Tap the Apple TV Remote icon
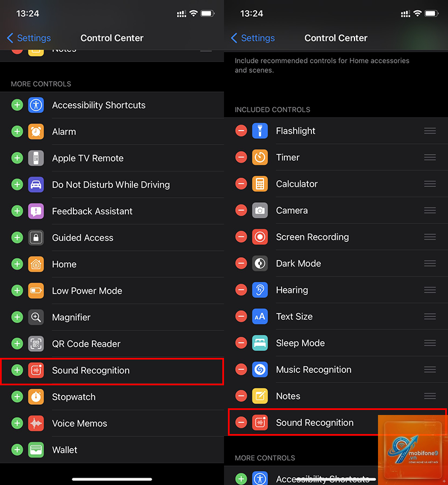 pyautogui.click(x=36, y=158)
